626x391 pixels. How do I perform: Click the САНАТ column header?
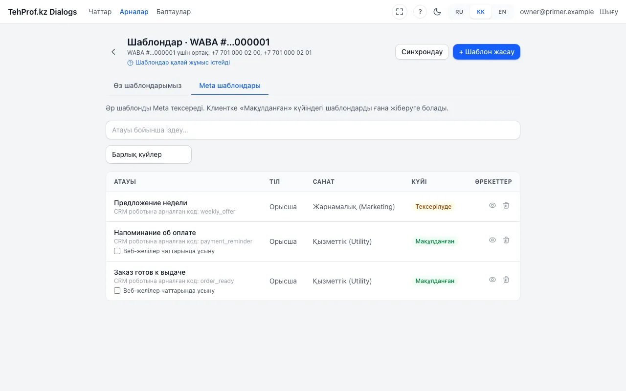coord(324,182)
